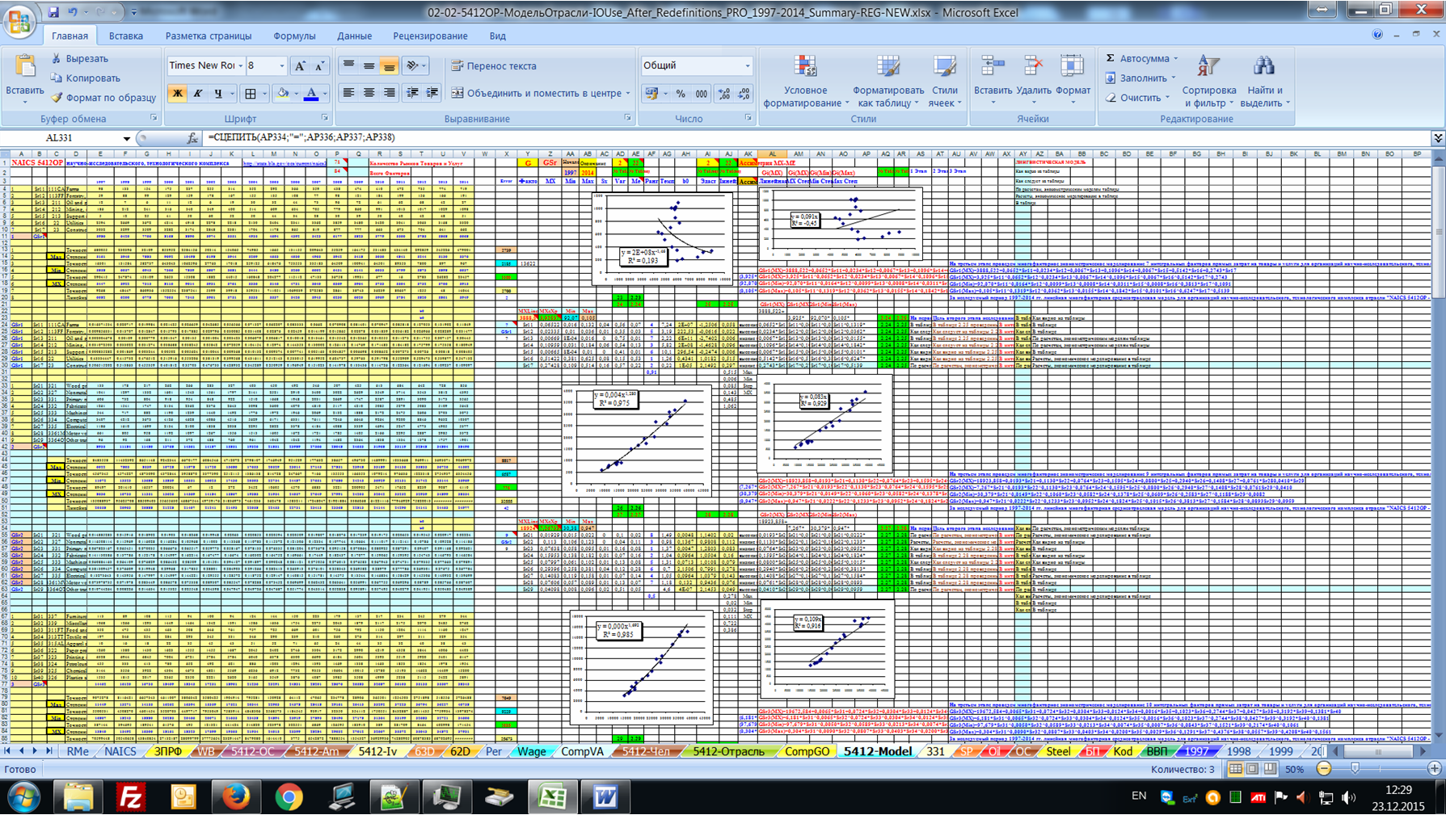This screenshot has height=815, width=1446.
Task: Click the Cut (Вырезать) scissors button
Action: 79,59
